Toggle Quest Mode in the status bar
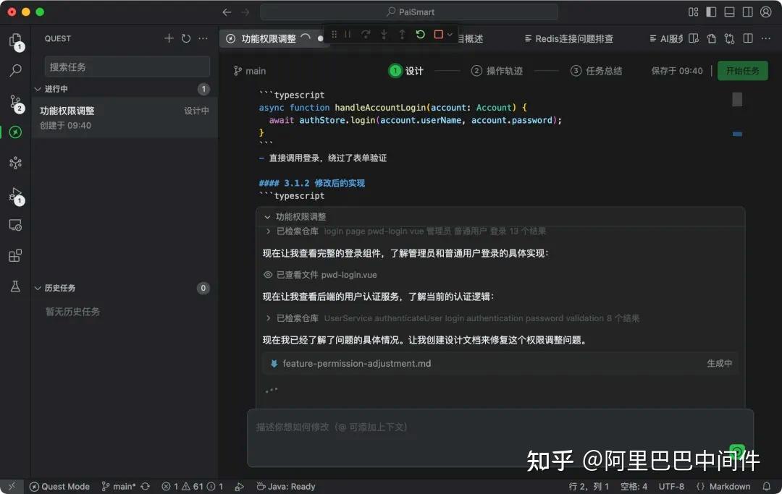Screen dimensions: 782x494 coord(59,486)
